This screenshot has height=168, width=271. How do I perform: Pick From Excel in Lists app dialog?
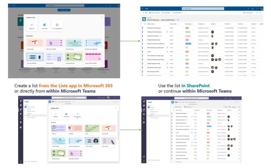(x=45, y=26)
